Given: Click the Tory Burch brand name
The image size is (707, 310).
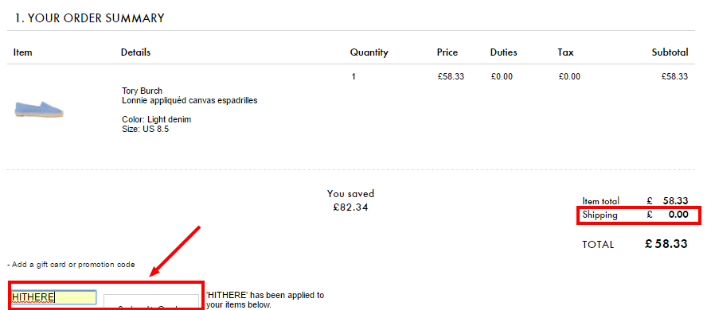Looking at the screenshot, I should point(142,91).
